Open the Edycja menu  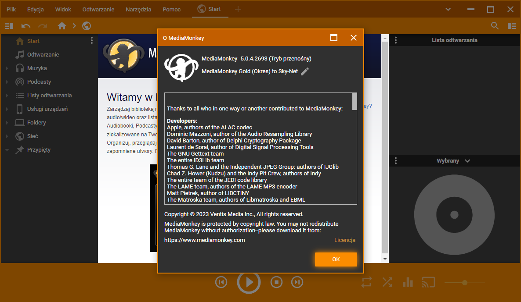pos(36,9)
